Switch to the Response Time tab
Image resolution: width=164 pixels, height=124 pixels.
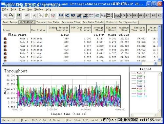(71, 22)
